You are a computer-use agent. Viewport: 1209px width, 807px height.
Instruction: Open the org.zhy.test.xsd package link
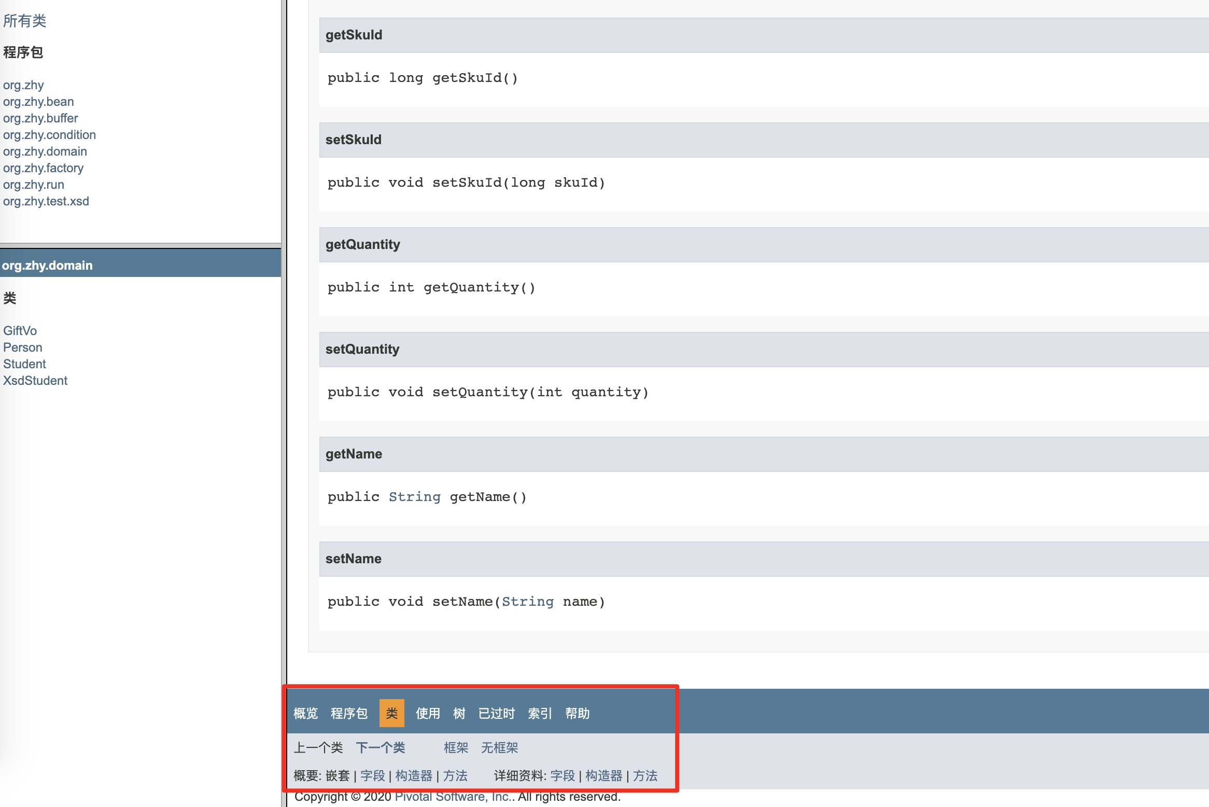coord(46,201)
